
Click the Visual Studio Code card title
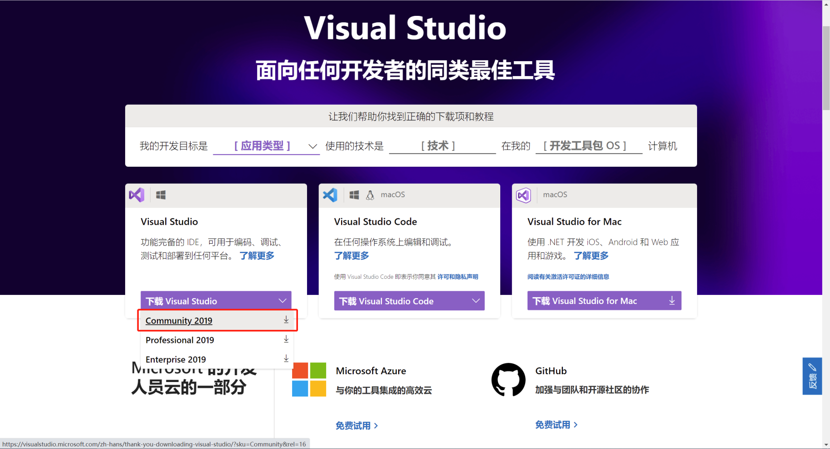pos(376,222)
